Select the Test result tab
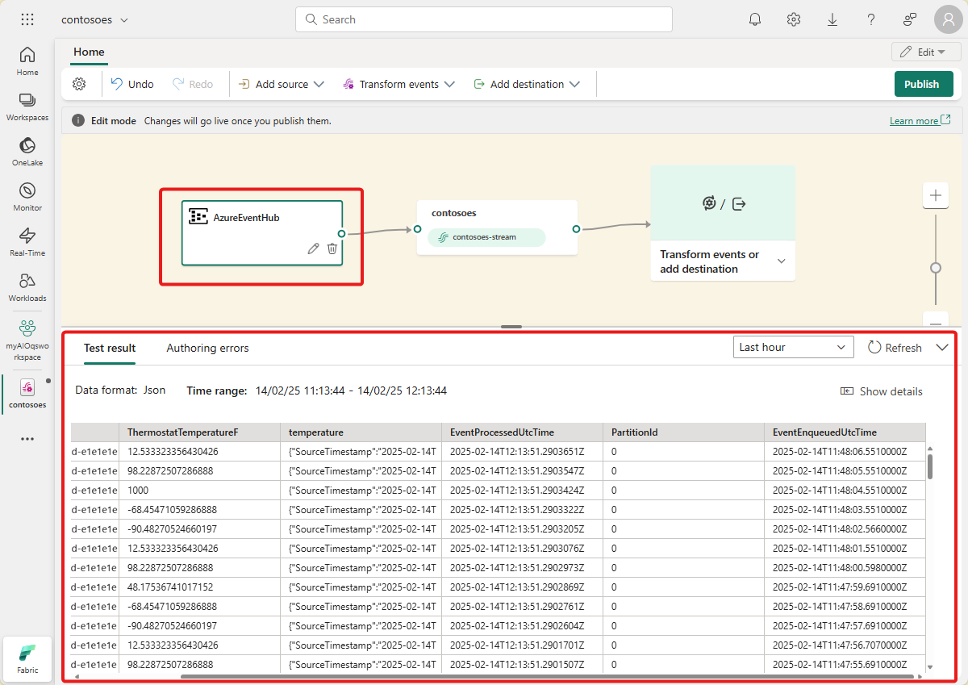Viewport: 968px width, 685px height. [x=110, y=348]
